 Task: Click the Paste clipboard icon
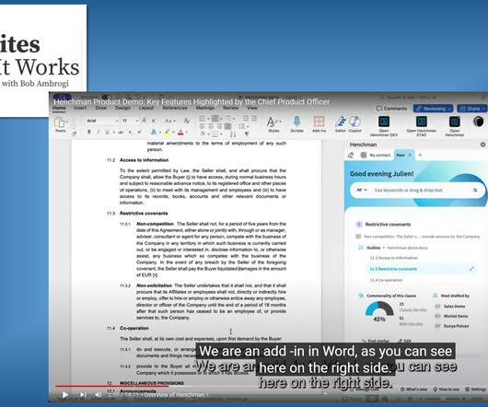tap(60, 122)
